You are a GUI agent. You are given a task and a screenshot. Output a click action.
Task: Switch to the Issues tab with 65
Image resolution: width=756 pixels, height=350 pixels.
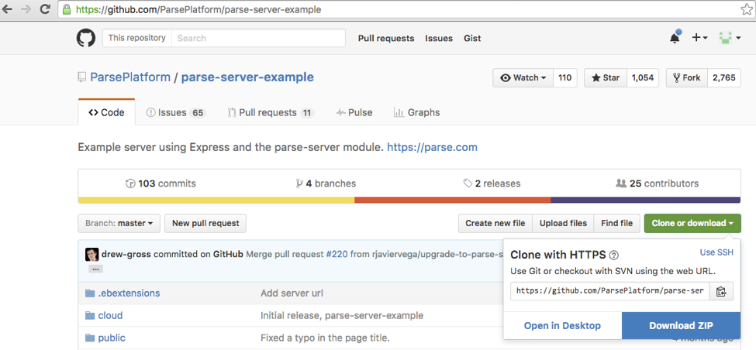176,112
